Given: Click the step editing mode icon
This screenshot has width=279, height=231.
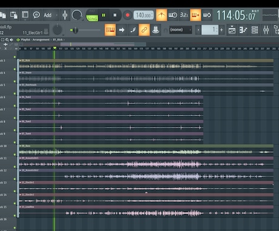Looking at the screenshot, I should pyautogui.click(x=133, y=30).
